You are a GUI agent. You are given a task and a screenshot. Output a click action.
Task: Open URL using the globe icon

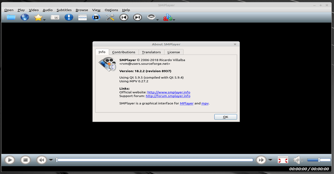click(x=25, y=17)
